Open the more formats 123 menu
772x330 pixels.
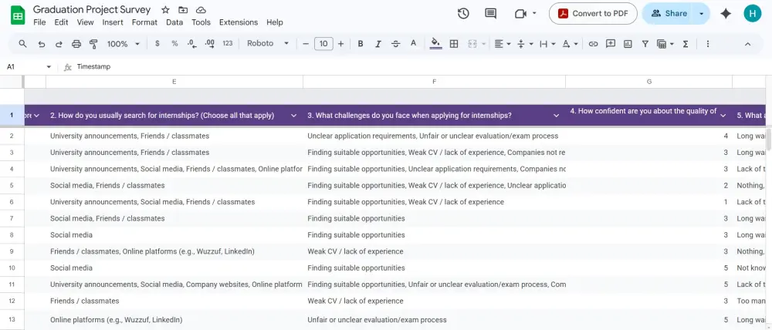pos(228,43)
